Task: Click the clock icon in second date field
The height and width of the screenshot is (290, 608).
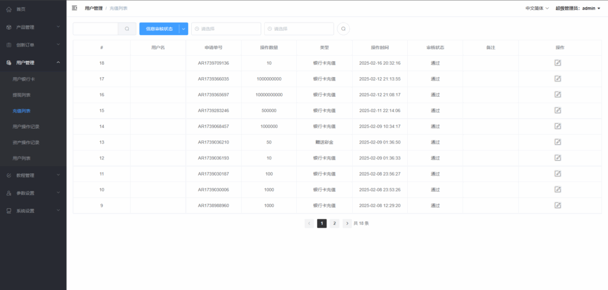Action: 270,28
